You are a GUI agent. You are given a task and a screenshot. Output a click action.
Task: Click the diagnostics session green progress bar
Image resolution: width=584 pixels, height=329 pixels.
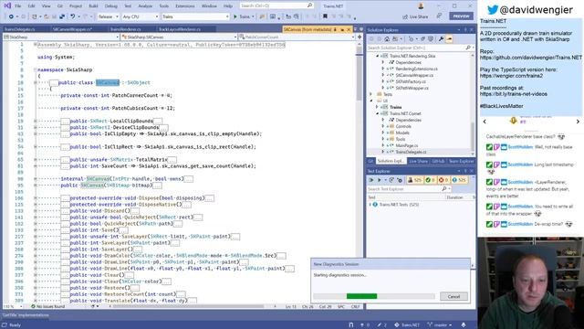(361, 296)
